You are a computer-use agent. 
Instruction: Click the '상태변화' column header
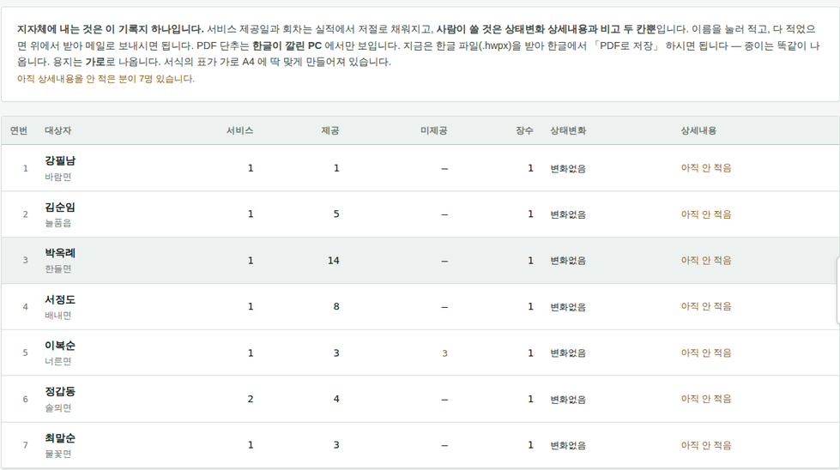coord(568,130)
